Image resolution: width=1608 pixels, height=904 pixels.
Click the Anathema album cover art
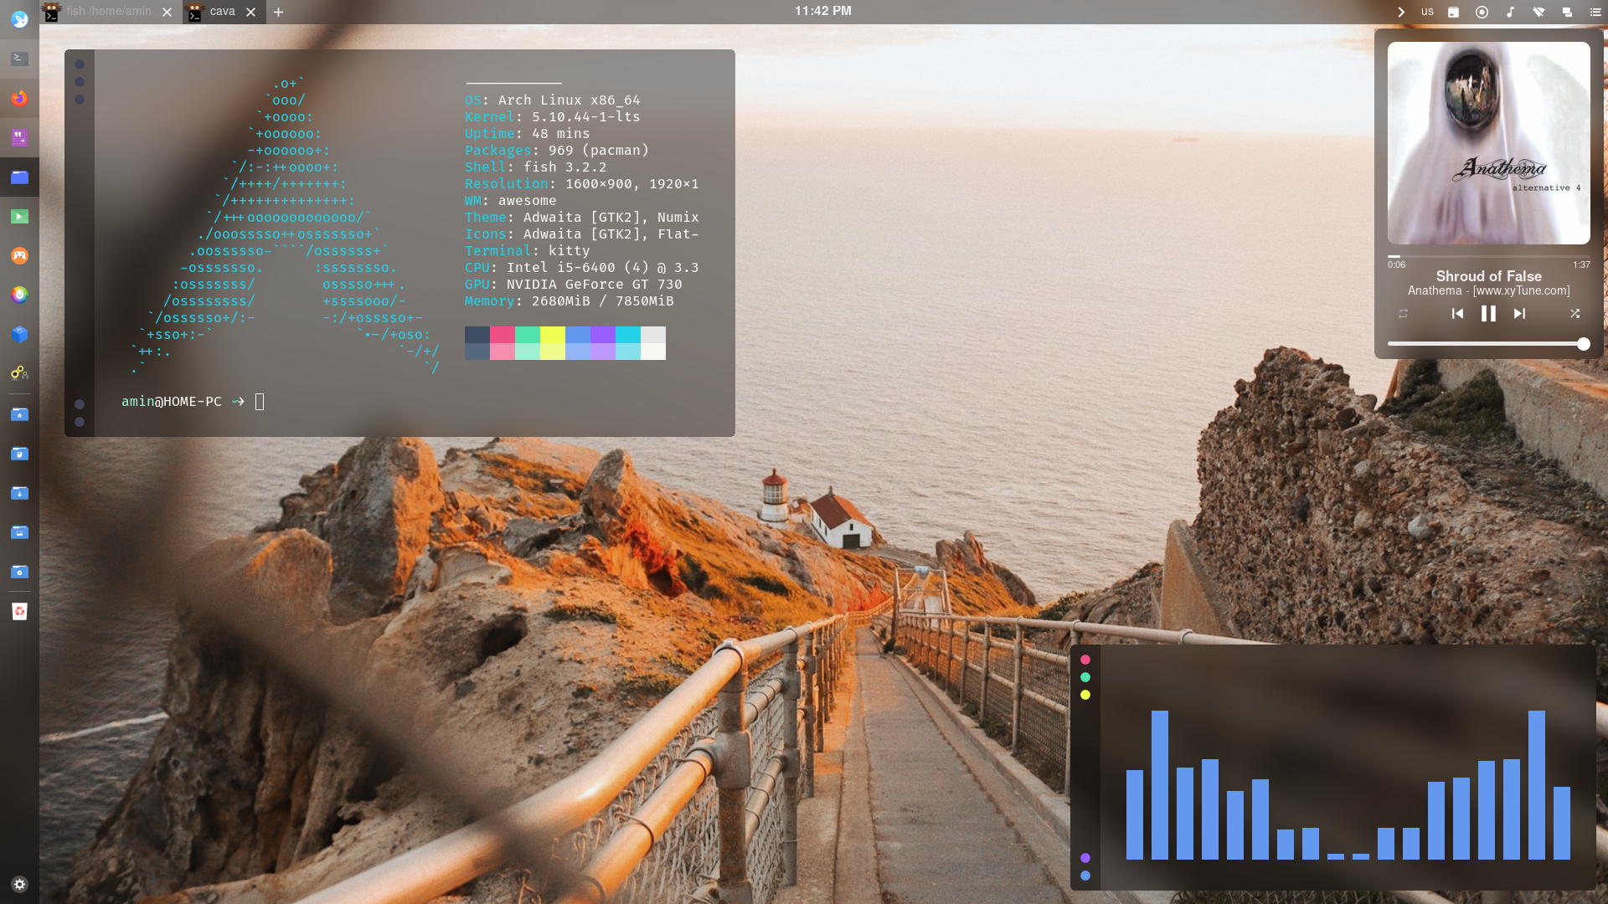pos(1488,143)
